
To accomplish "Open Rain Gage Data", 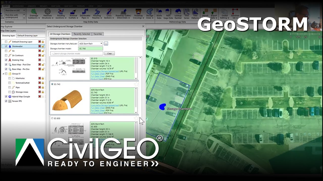I will (x=168, y=14).
